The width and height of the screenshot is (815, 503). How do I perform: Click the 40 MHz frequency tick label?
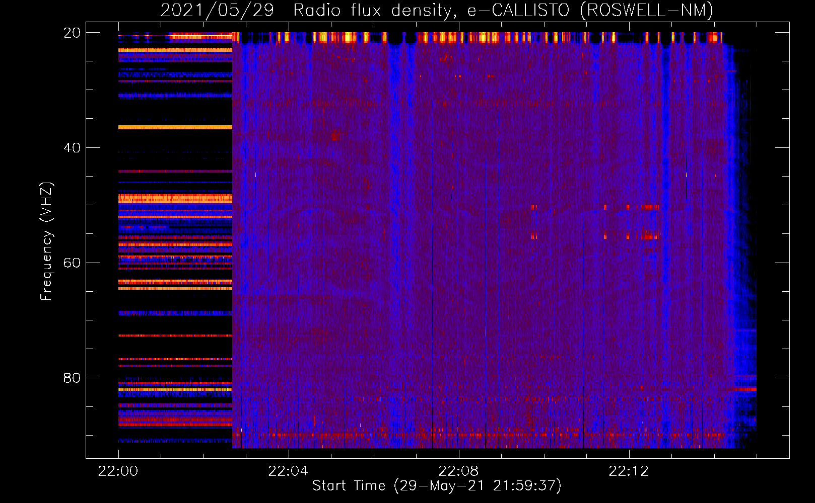[x=72, y=148]
